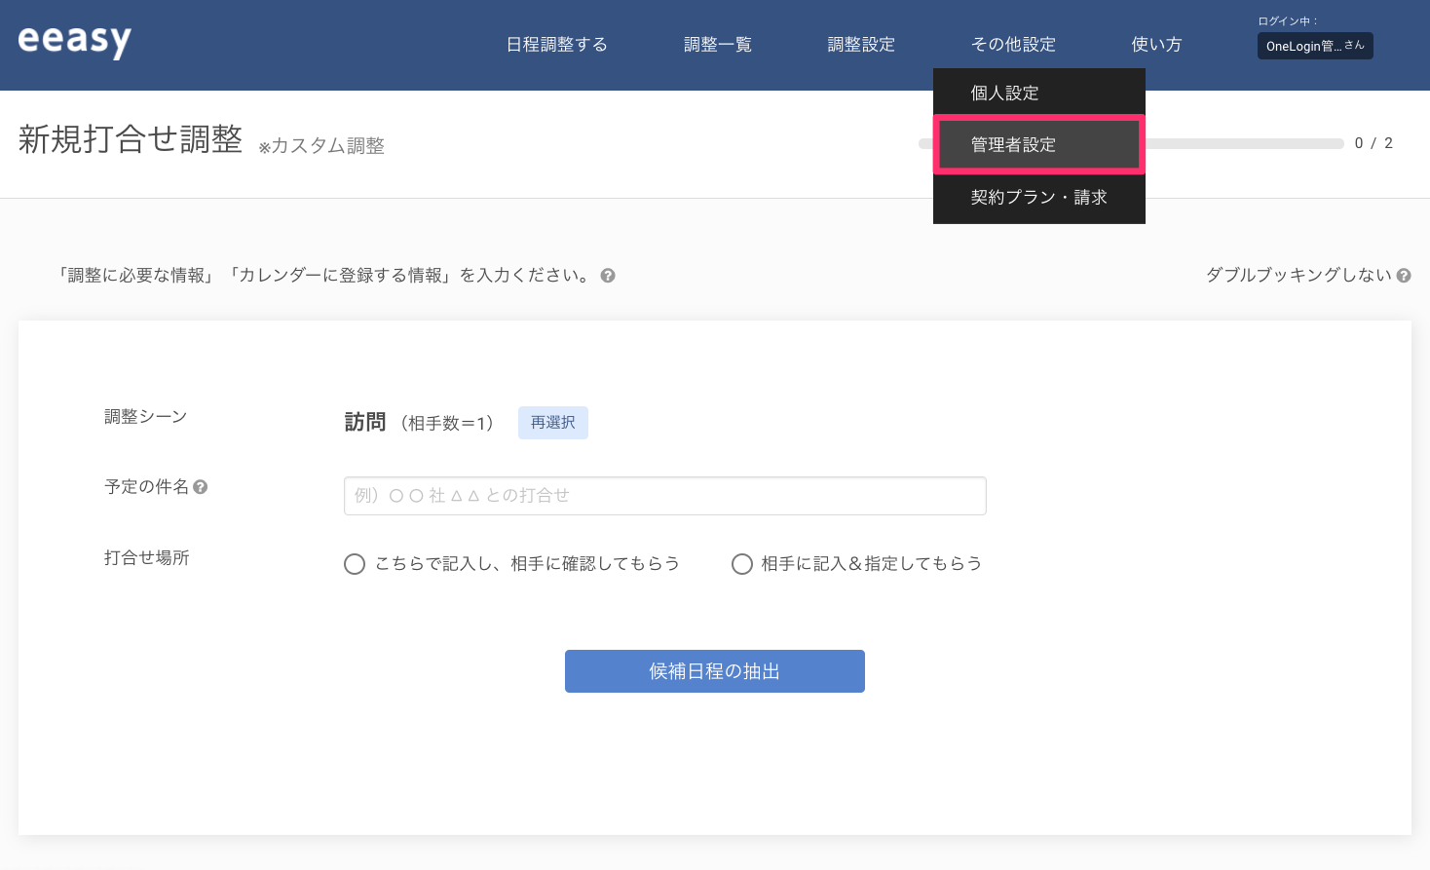The image size is (1430, 870).
Task: Click the ※カスタム調整 label
Action: (321, 146)
